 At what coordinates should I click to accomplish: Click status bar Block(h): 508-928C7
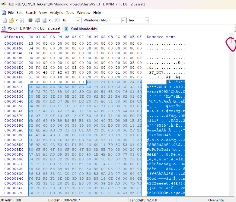click(64, 200)
